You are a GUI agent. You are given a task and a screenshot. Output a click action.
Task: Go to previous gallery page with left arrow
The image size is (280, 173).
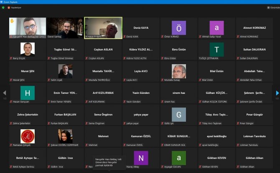(5, 93)
